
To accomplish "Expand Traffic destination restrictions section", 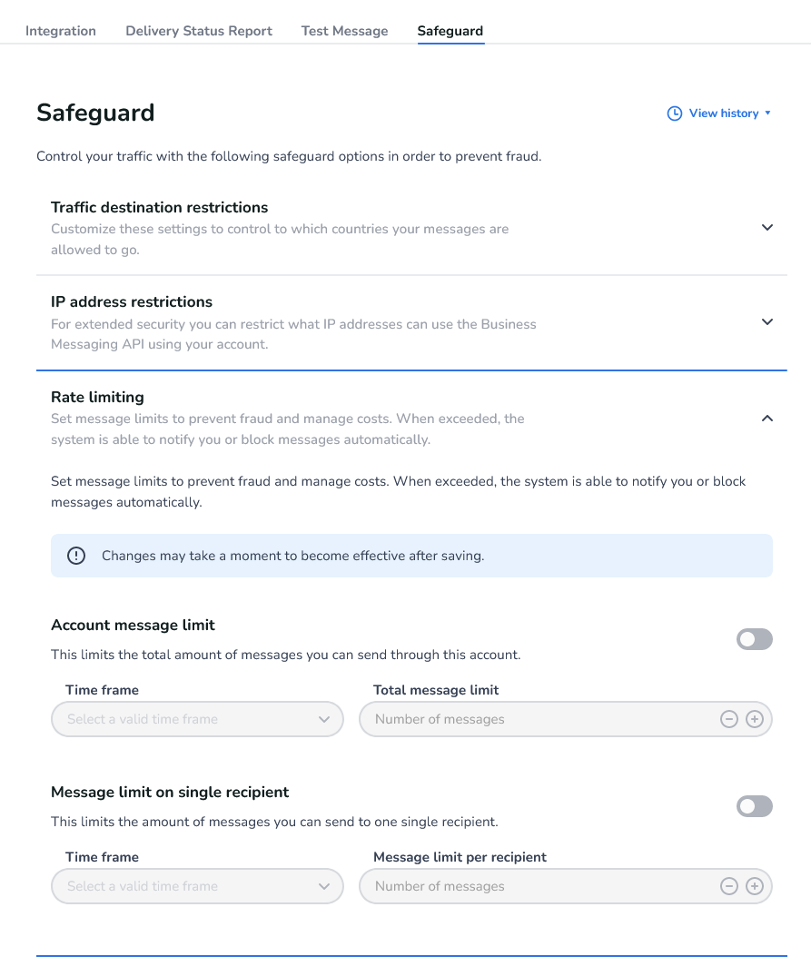I will click(x=767, y=228).
